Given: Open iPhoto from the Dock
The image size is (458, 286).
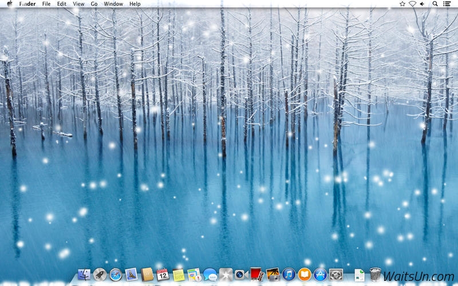Looking at the screenshot, I should tap(273, 275).
